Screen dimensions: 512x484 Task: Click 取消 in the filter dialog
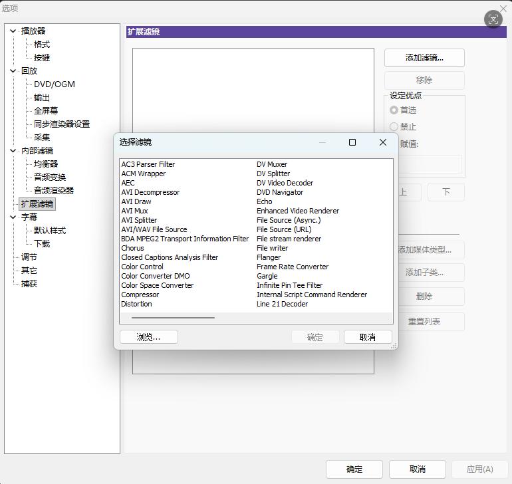368,337
